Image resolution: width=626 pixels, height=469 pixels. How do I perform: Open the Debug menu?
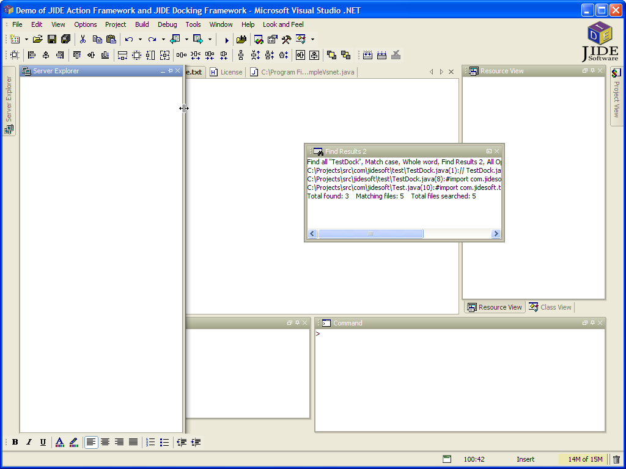pos(168,24)
